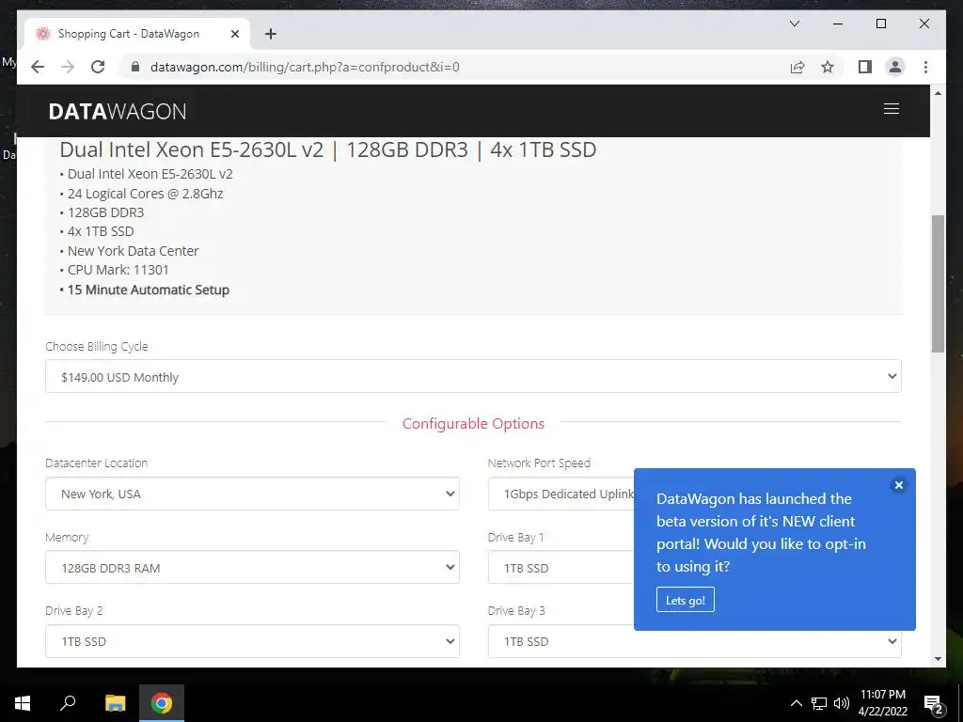
Task: Share this page via share icon
Action: pos(797,67)
